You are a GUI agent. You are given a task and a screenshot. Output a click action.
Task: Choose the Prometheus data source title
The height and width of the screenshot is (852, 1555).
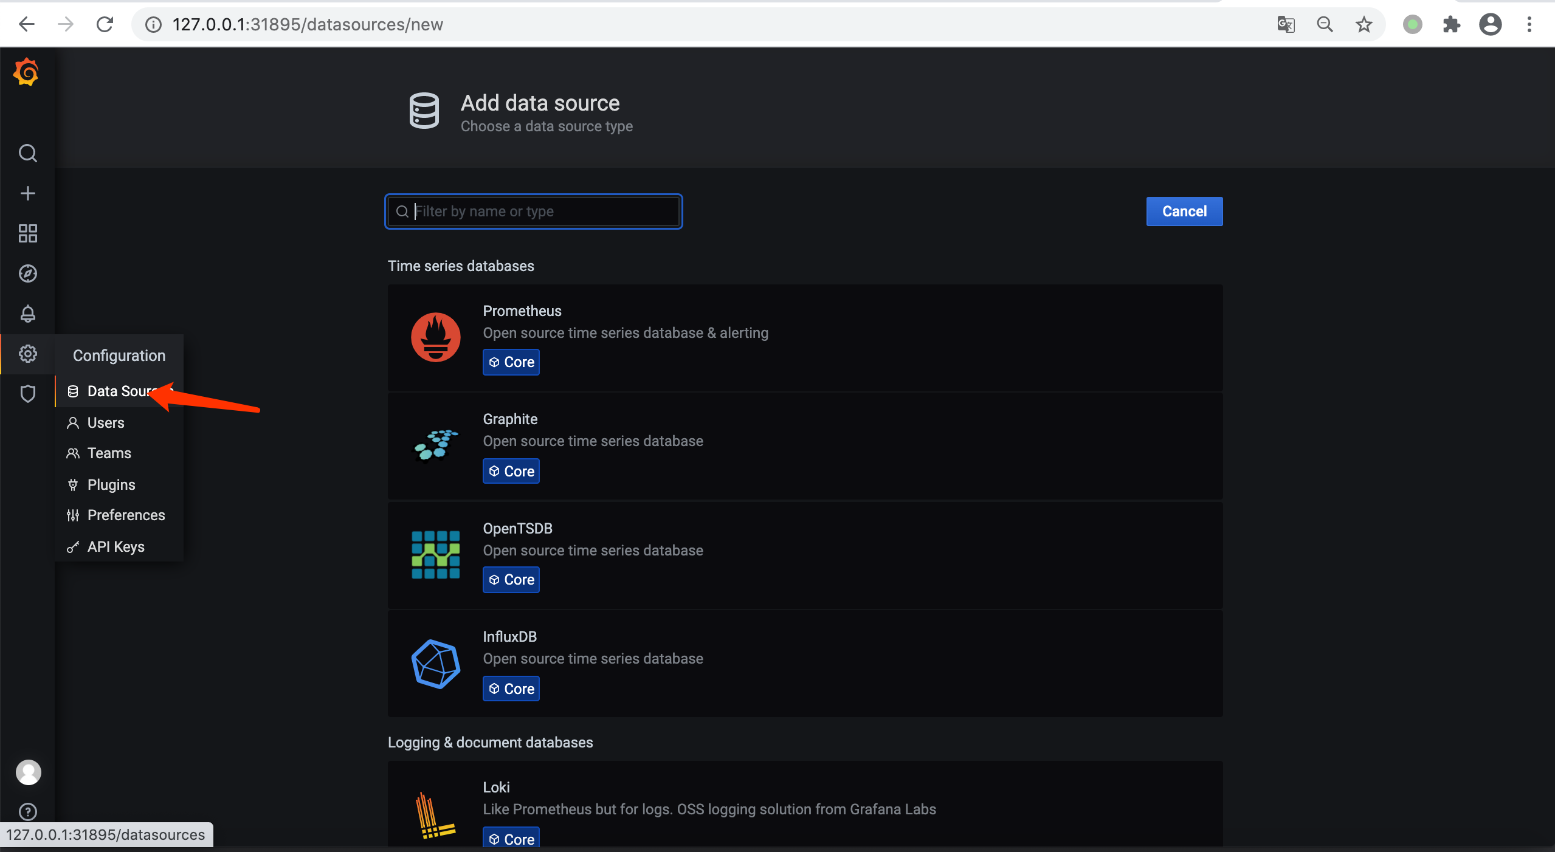coord(522,311)
